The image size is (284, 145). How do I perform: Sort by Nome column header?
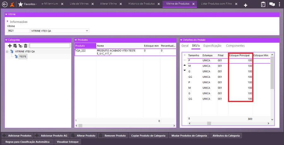pyautogui.click(x=120, y=46)
